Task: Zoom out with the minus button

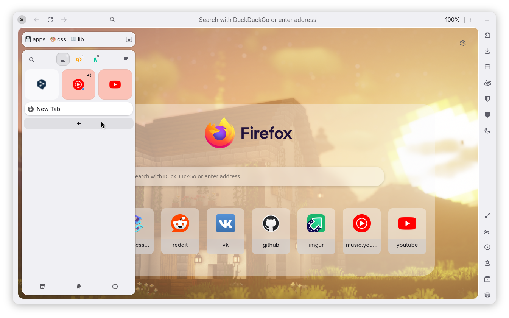Action: [435, 20]
